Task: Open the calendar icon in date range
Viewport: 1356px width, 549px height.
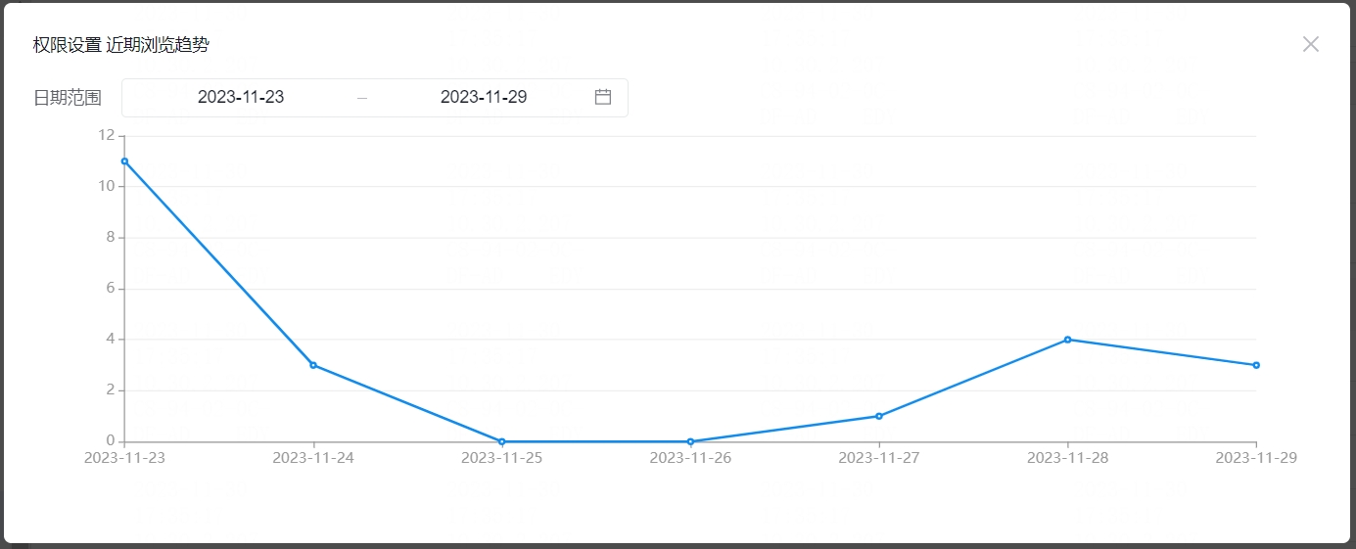Action: [603, 97]
